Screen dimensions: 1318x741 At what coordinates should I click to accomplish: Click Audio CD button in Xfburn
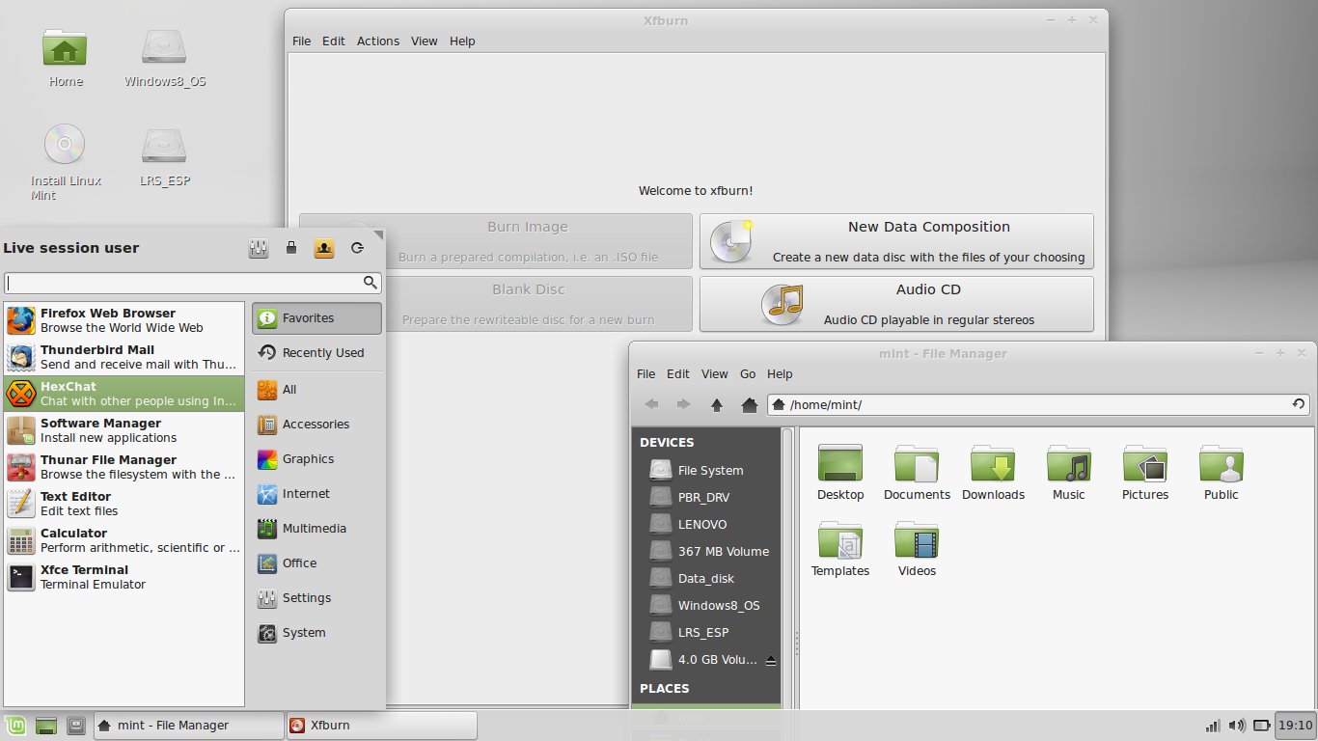[x=896, y=304]
